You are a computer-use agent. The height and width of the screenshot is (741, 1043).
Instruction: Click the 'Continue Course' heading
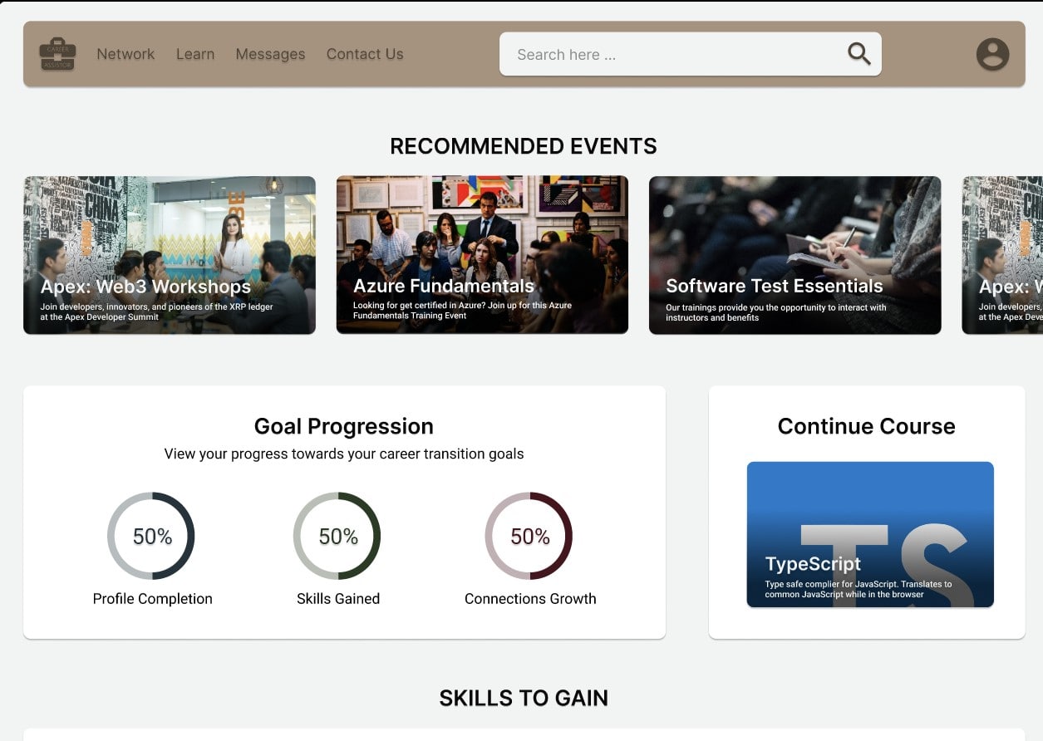click(867, 426)
